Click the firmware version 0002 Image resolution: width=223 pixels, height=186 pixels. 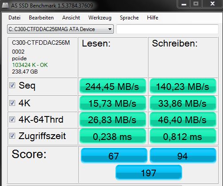[x=18, y=52]
